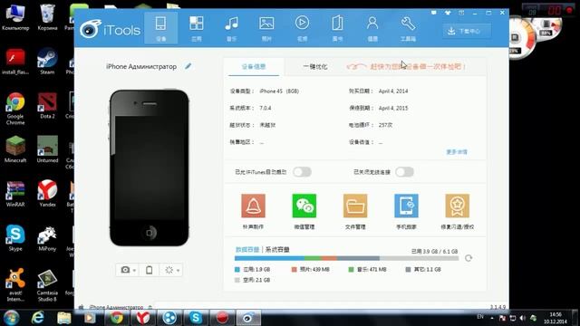Open Skype from the taskbar

196,318
